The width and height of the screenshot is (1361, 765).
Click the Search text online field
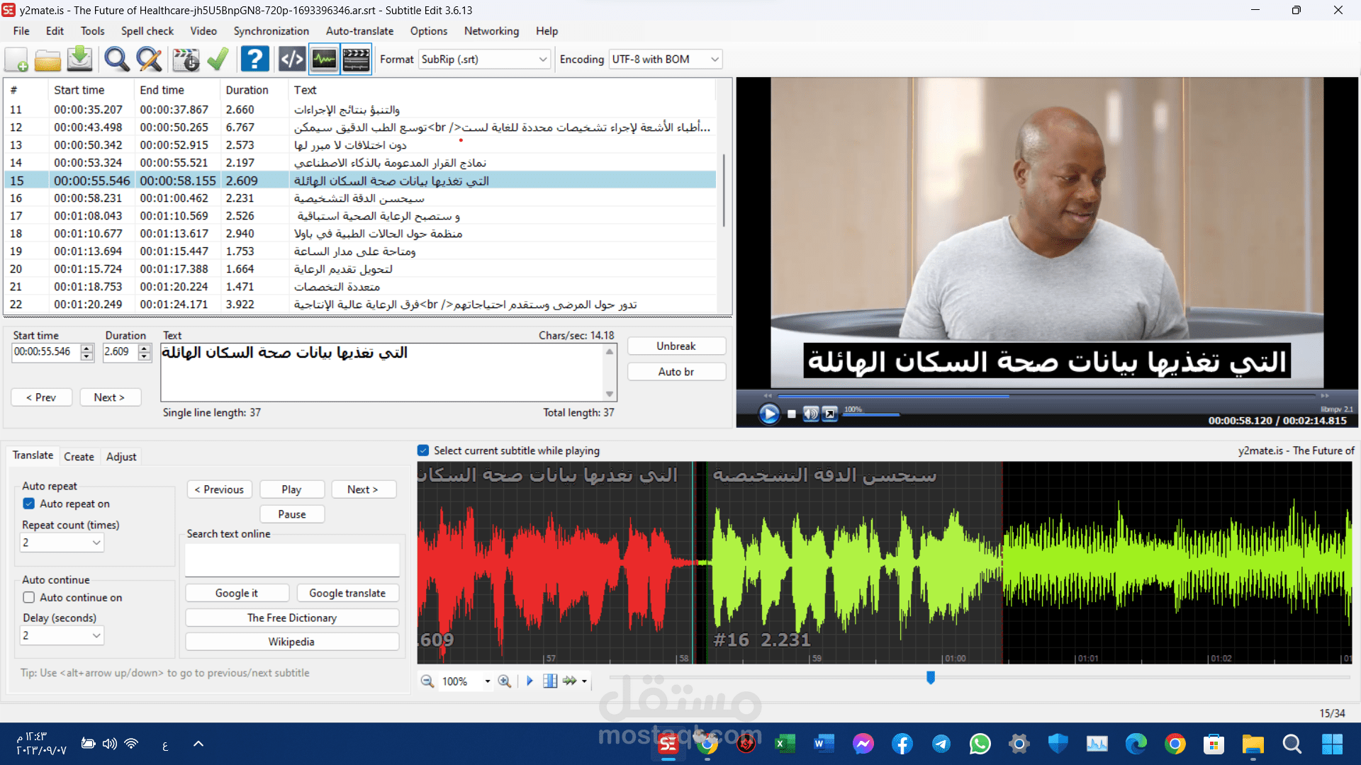[292, 560]
